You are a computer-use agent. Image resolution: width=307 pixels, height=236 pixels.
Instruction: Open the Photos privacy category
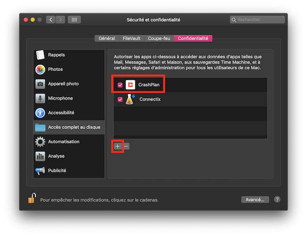click(x=40, y=69)
